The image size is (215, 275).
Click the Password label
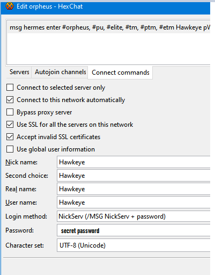click(19, 230)
